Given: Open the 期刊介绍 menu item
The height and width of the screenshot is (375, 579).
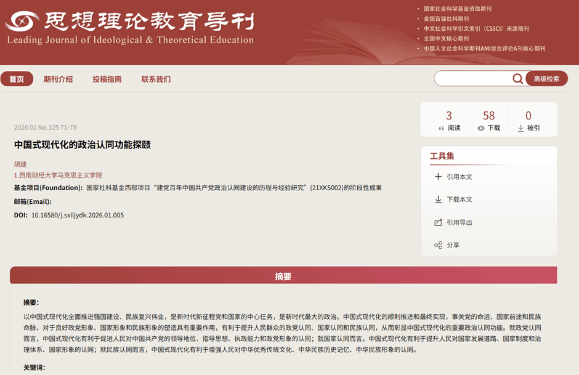Looking at the screenshot, I should tap(58, 79).
